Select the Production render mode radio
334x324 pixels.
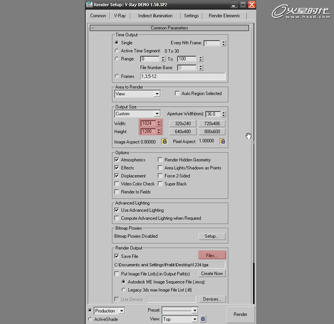[x=90, y=311]
